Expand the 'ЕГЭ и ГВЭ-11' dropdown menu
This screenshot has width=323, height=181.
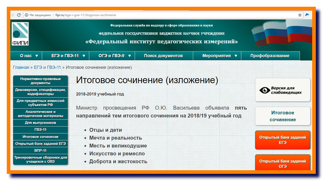pos(66,56)
